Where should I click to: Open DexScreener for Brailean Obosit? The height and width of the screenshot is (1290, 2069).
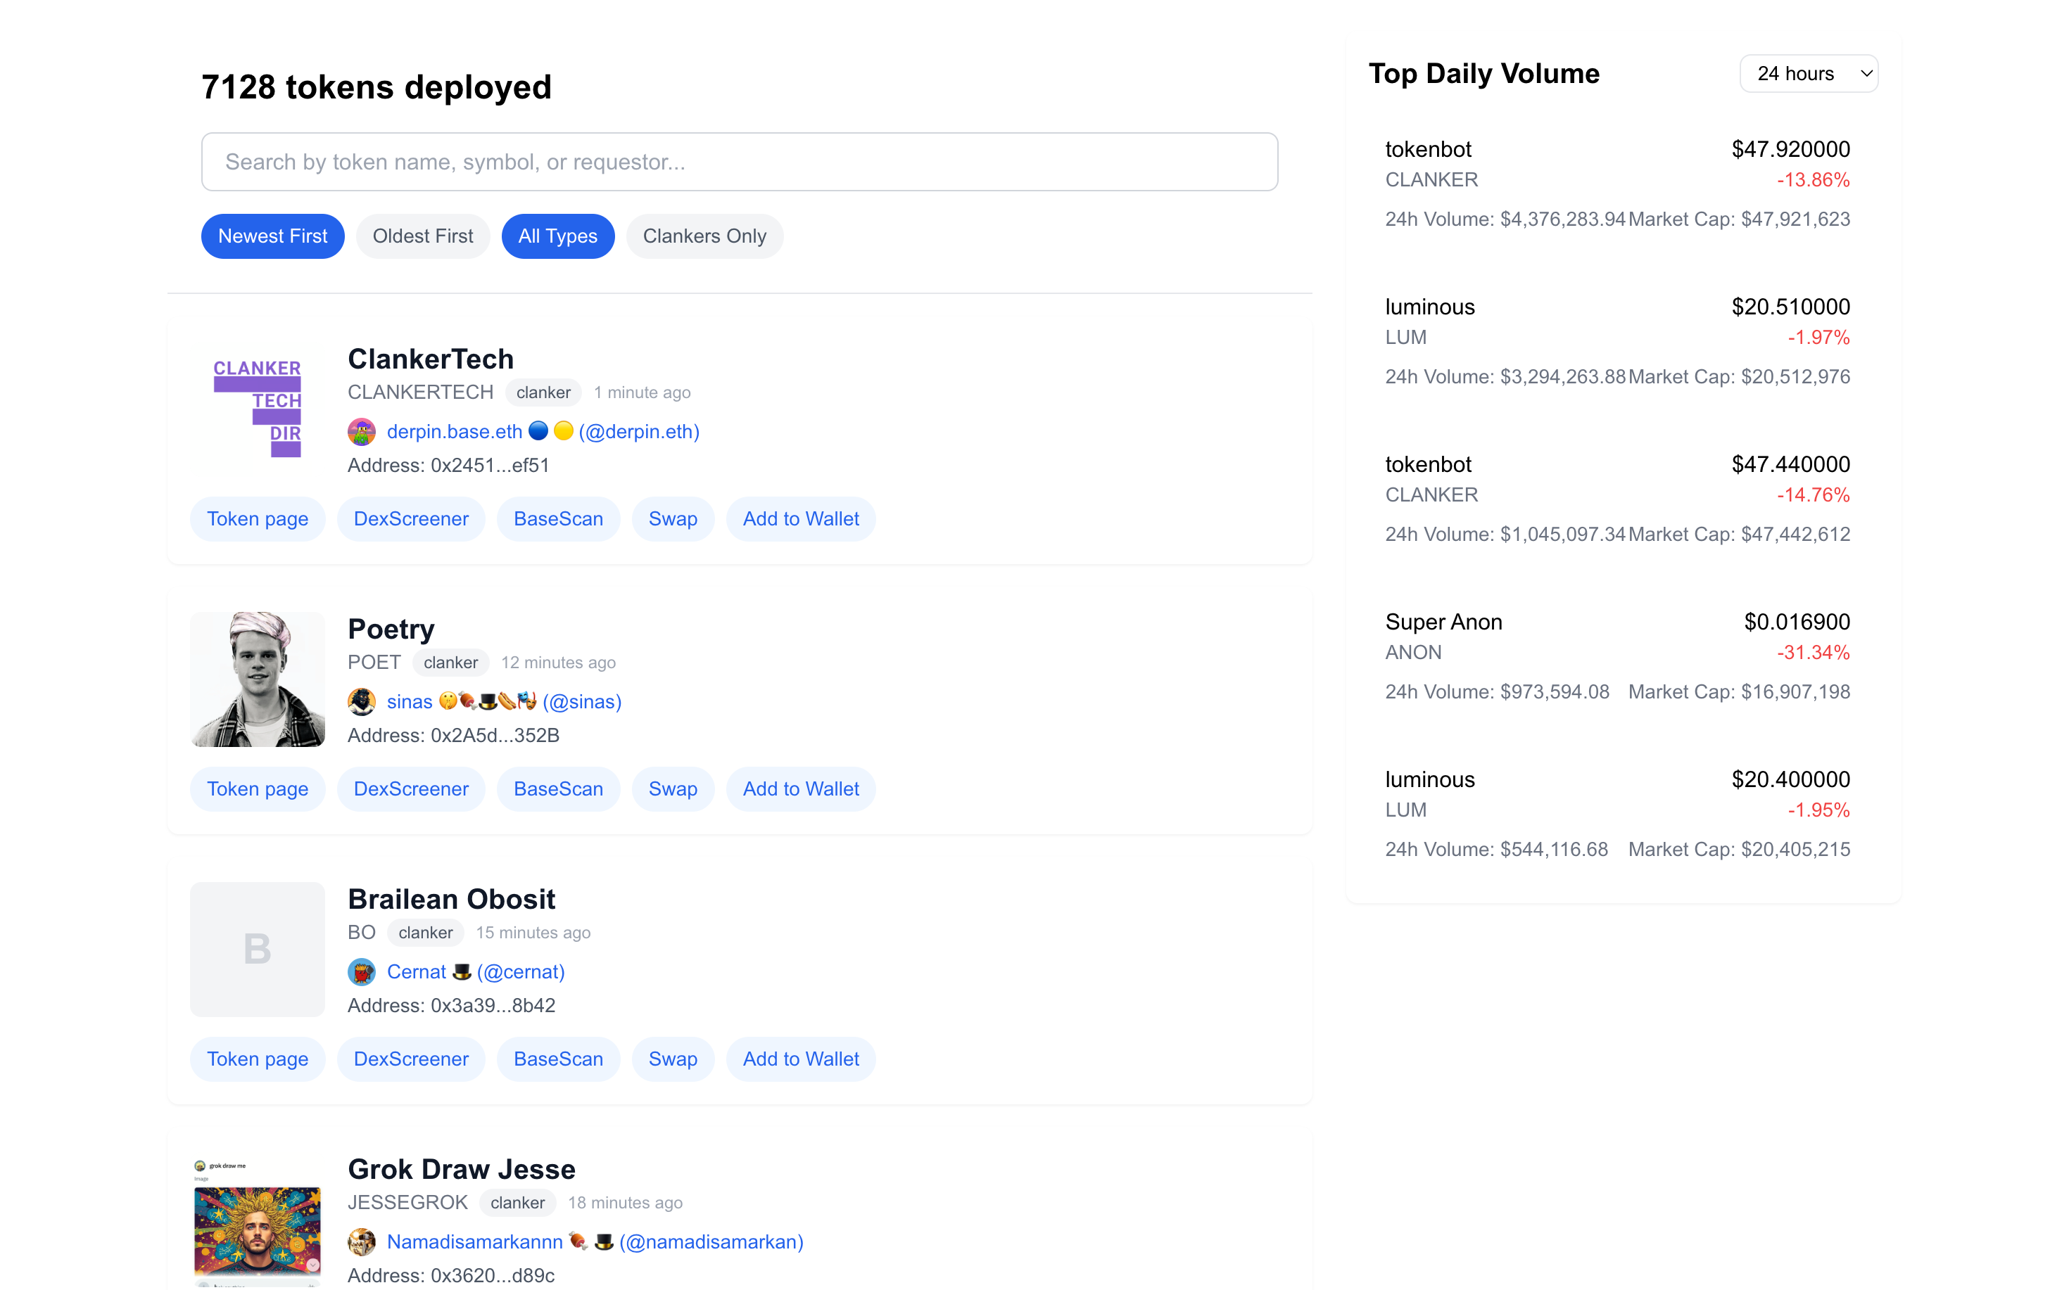(x=410, y=1059)
